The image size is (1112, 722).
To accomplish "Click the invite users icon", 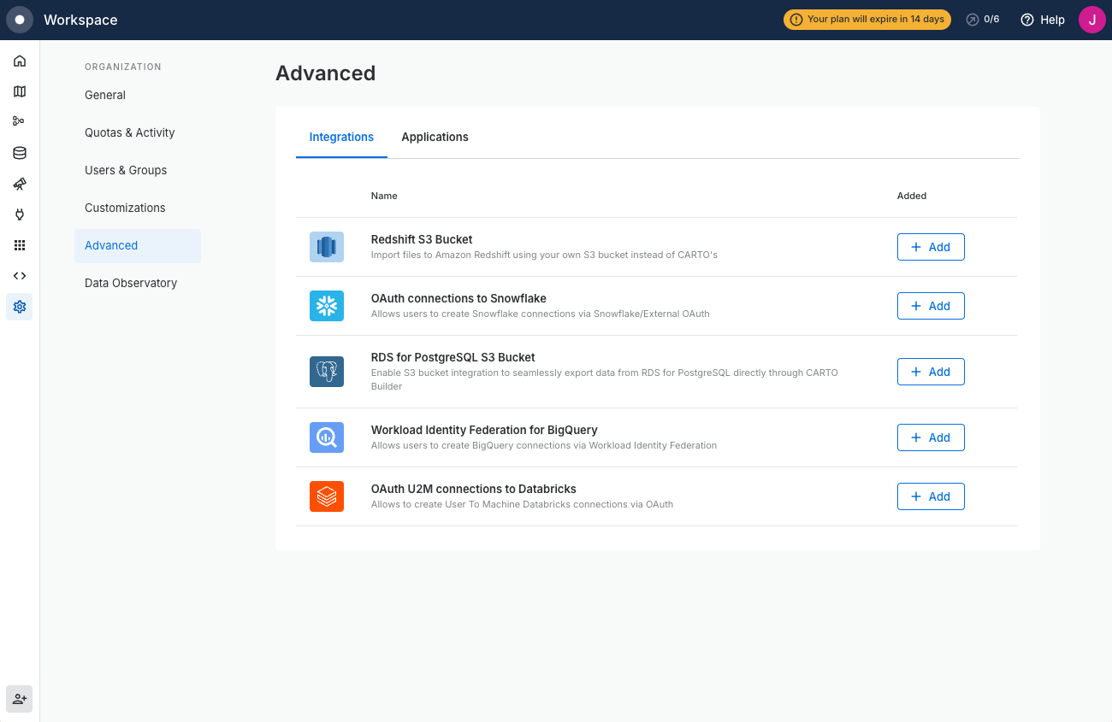I will [20, 699].
